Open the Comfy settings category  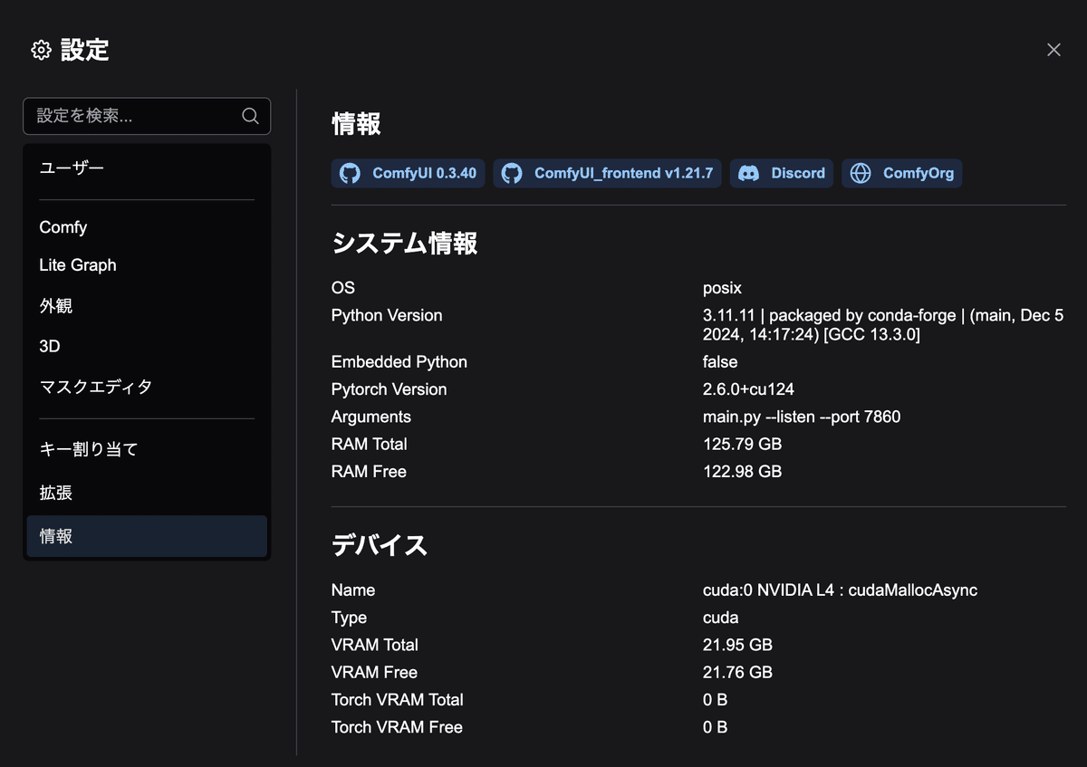(147, 227)
